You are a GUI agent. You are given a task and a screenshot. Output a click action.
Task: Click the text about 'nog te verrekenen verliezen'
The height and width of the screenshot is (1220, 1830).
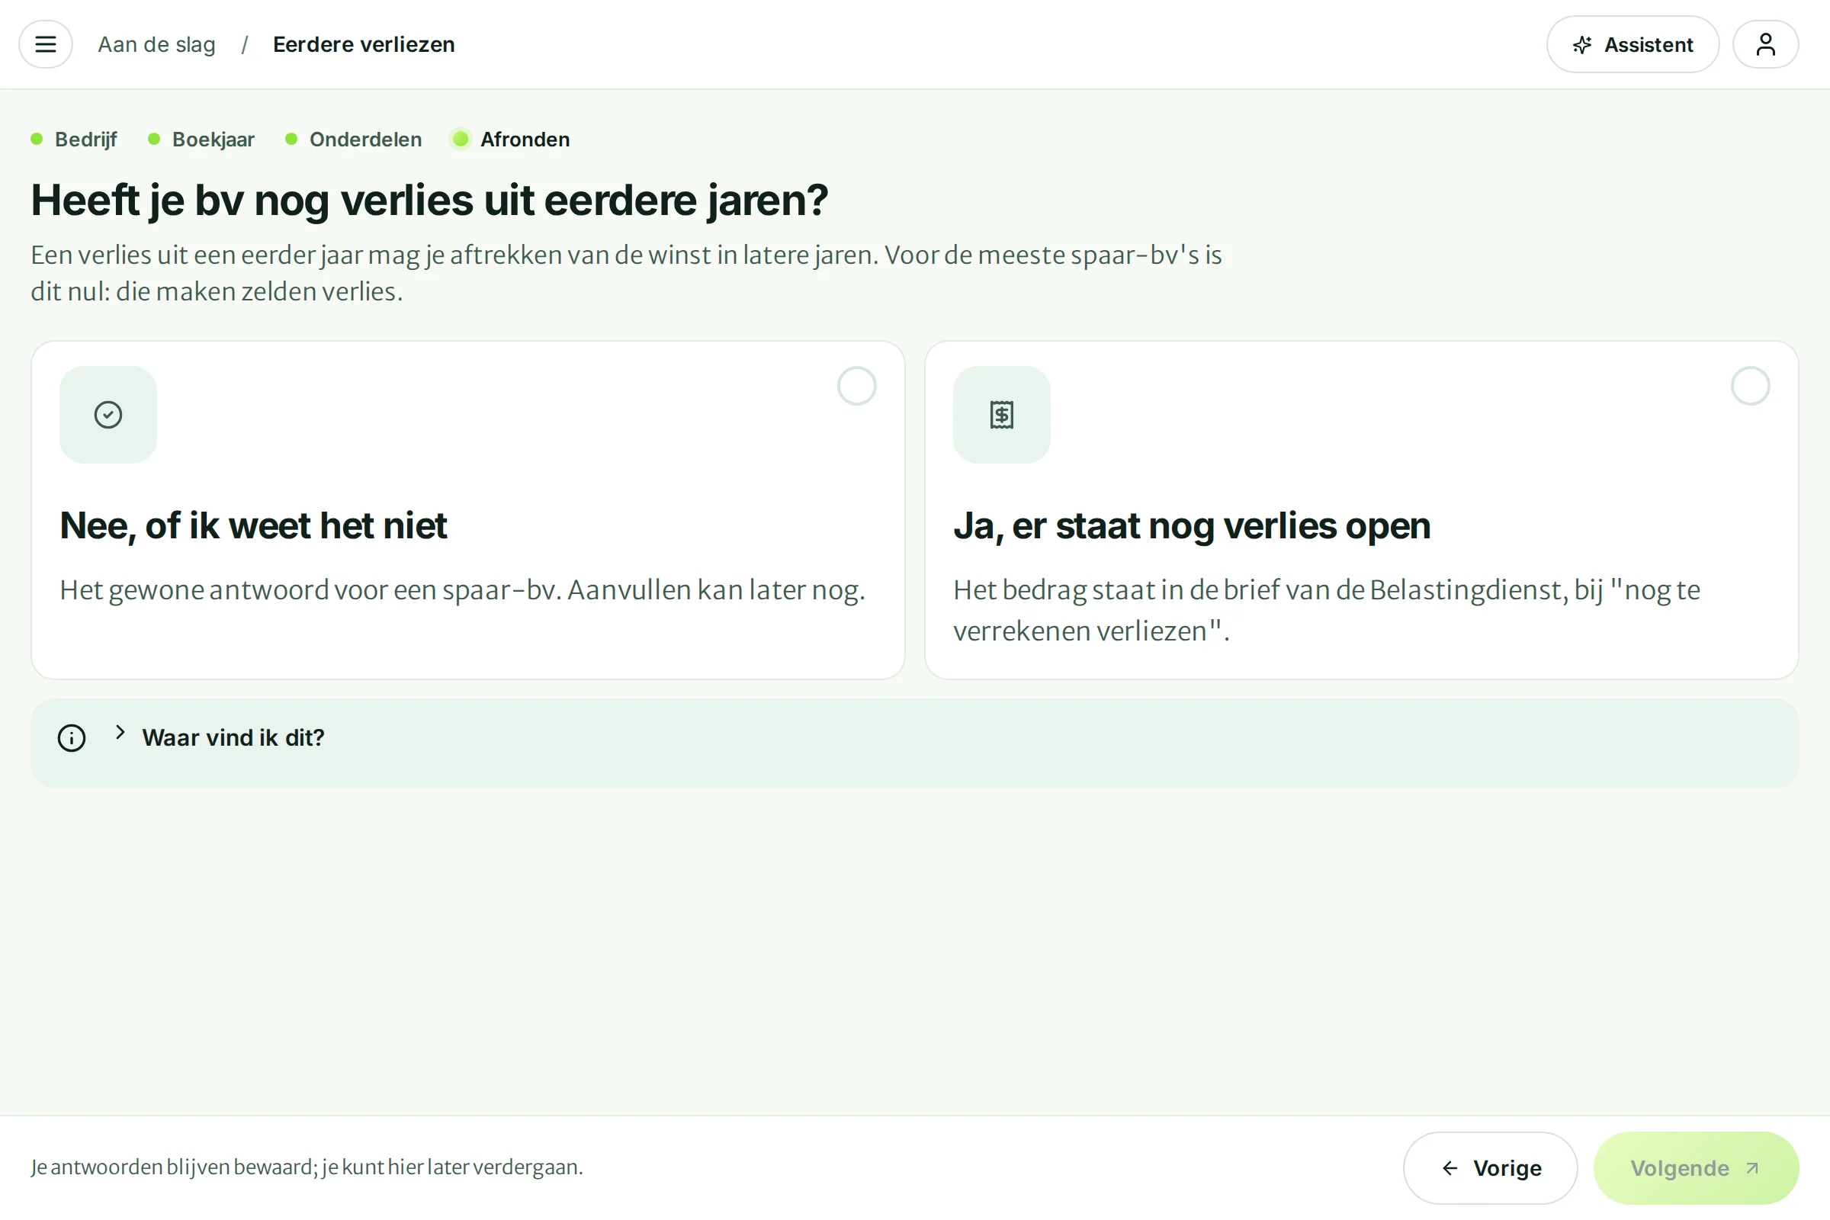click(1327, 611)
